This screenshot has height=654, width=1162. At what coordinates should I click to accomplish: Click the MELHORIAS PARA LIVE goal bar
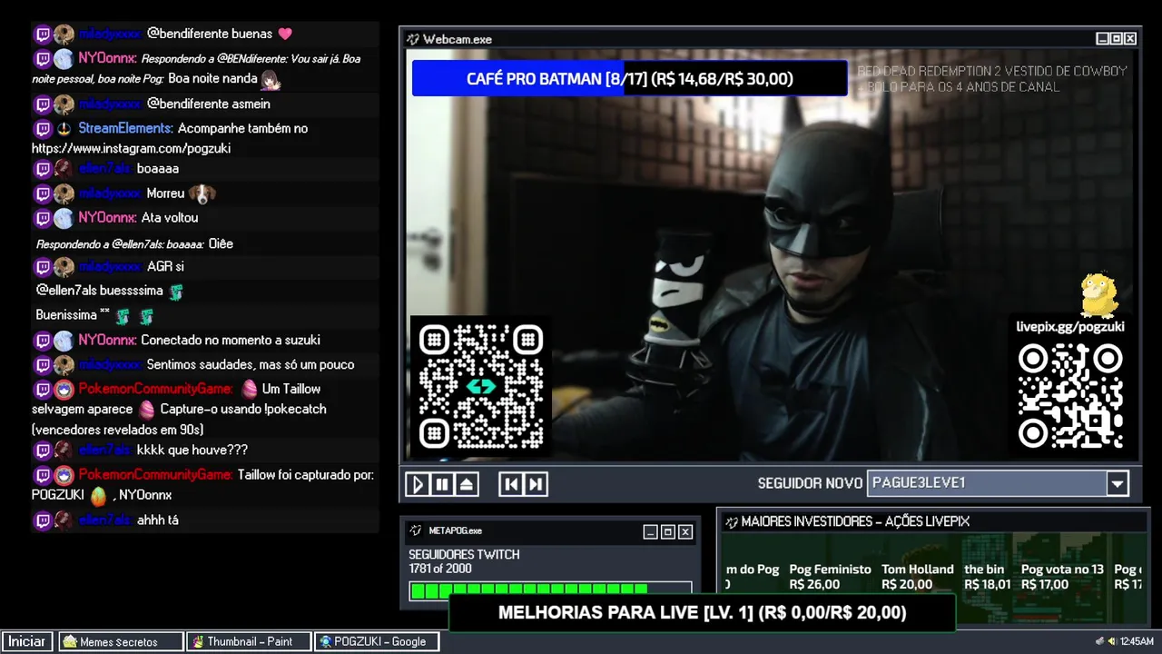point(703,612)
